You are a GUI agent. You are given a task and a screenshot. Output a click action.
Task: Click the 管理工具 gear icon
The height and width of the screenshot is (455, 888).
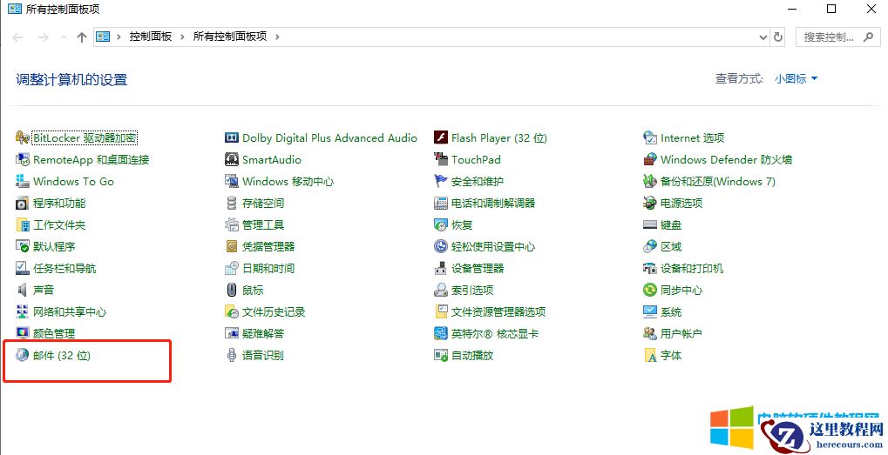[x=232, y=224]
